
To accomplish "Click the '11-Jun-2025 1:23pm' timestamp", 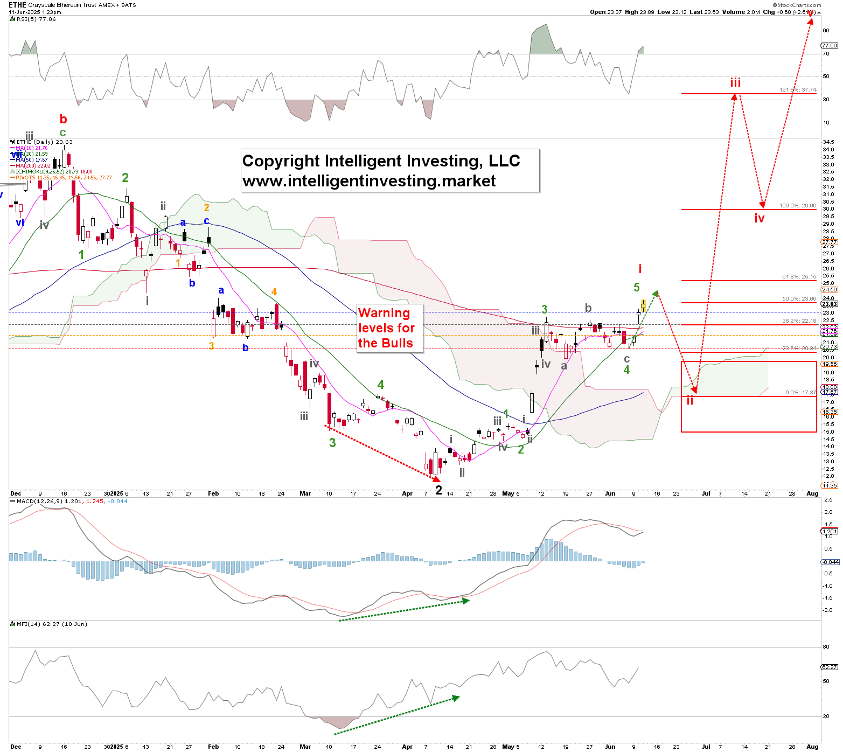I will (34, 12).
